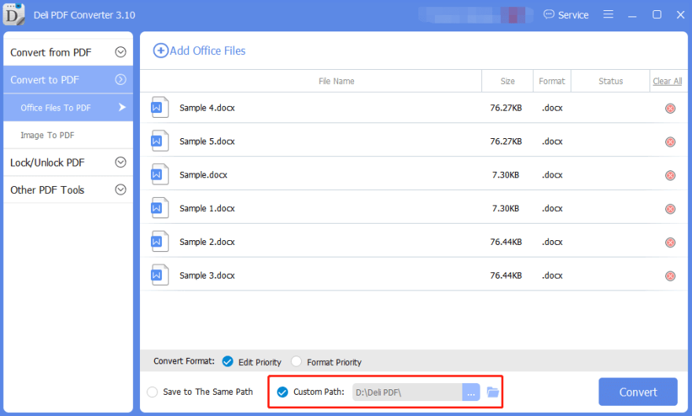This screenshot has width=692, height=416.
Task: Remove Sample.docx with its red X
Action: coord(670,175)
